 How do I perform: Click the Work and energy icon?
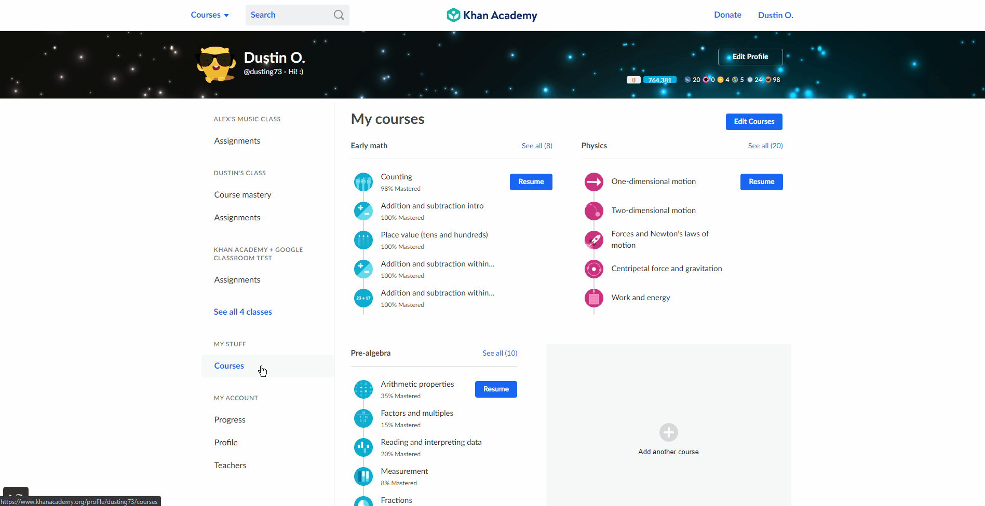click(594, 298)
